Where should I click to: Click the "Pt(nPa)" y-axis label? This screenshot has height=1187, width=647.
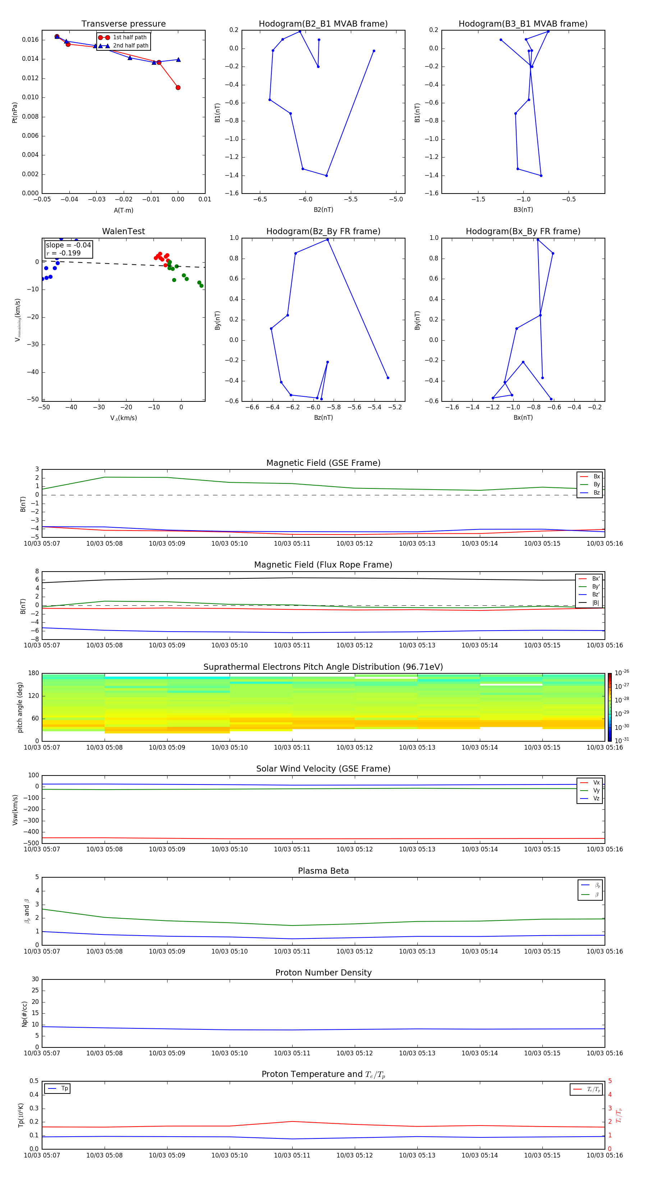pos(14,113)
